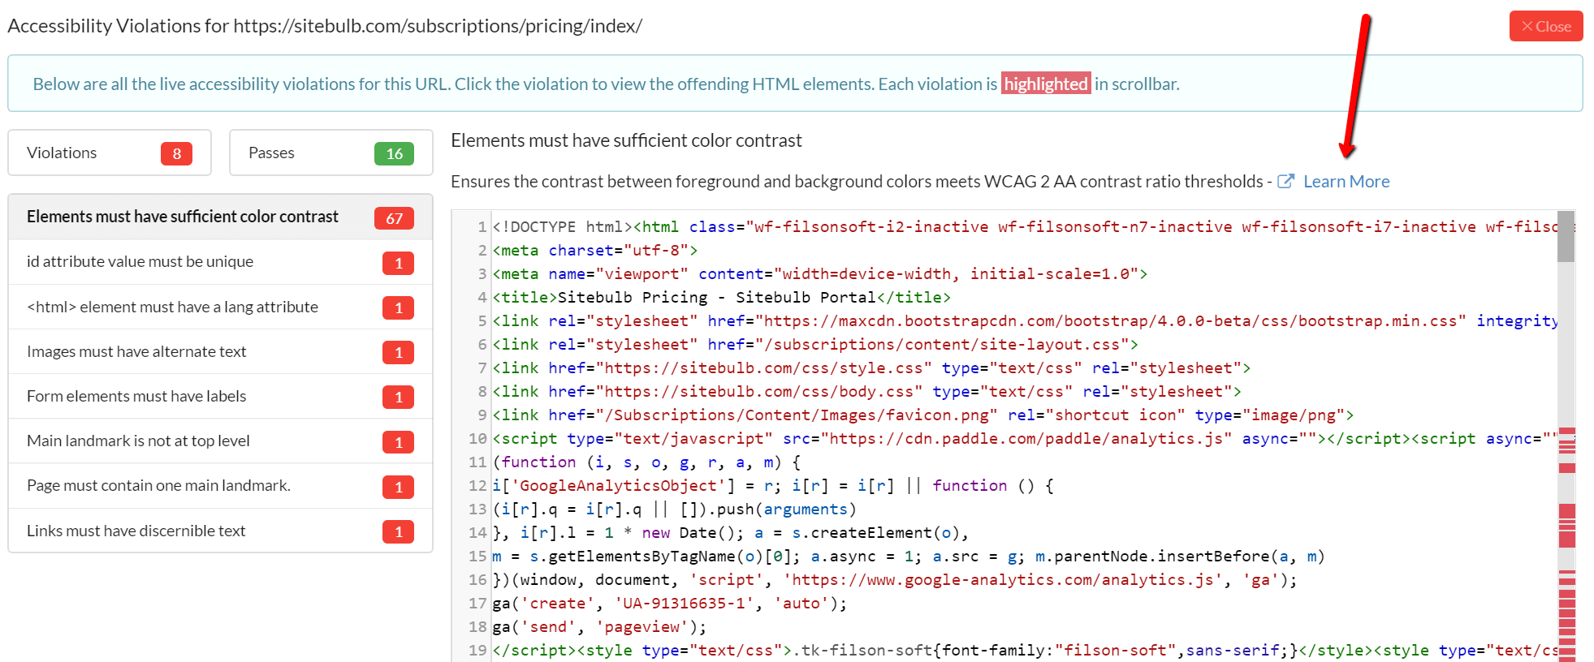Click the external link icon beside Learn More
The width and height of the screenshot is (1594, 662).
(x=1285, y=182)
